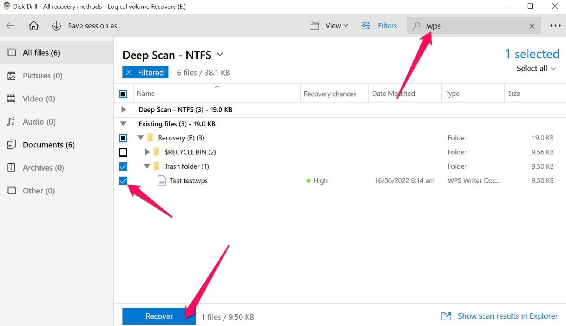Switch to All files view
Screen dimensions: 566x326
point(41,52)
